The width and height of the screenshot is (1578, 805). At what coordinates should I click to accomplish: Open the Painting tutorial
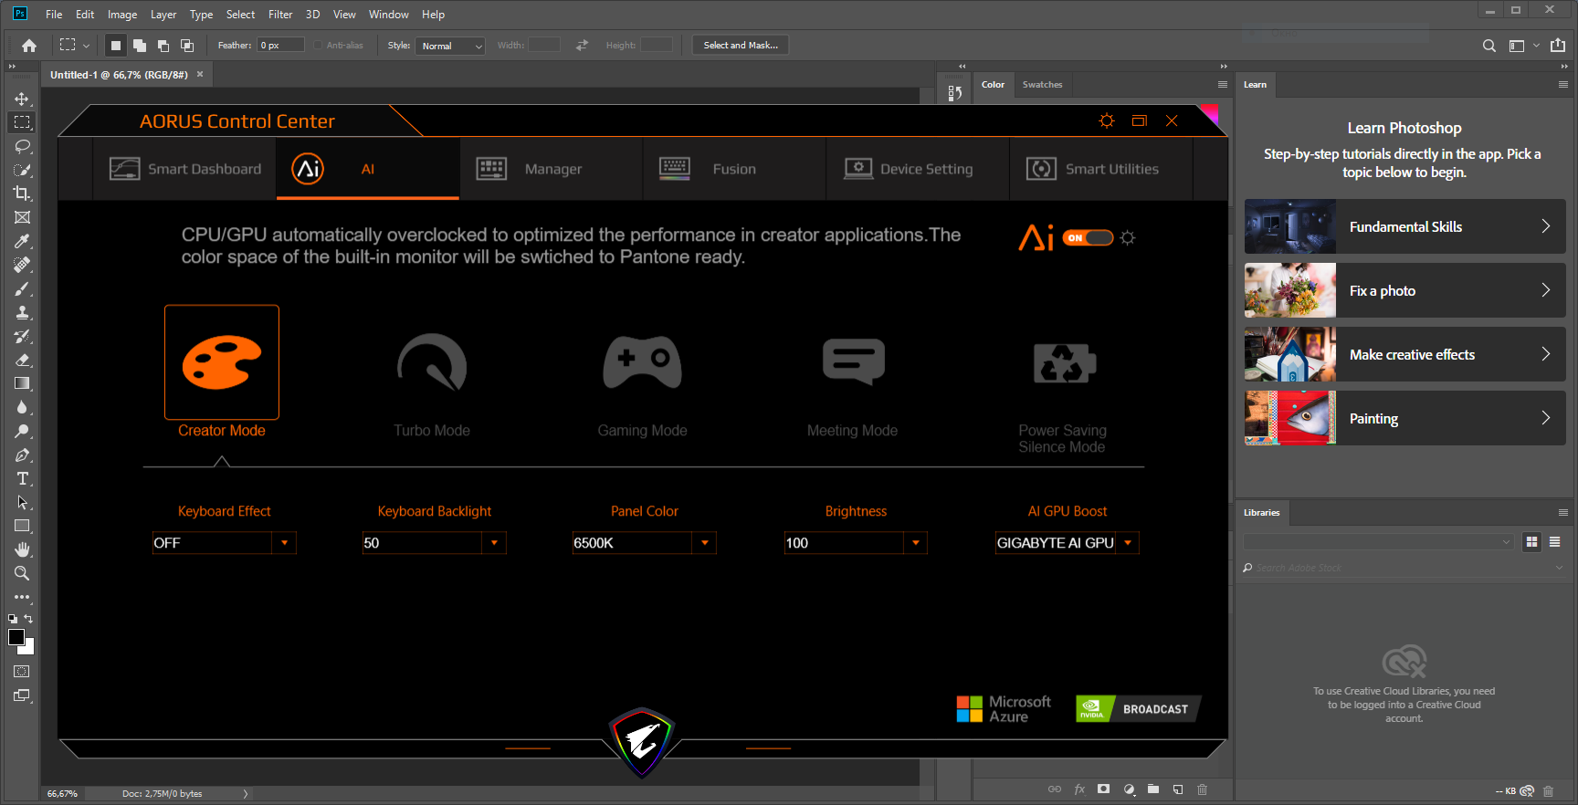tap(1404, 418)
